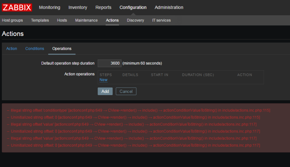Go to IT services submenu

(x=161, y=20)
